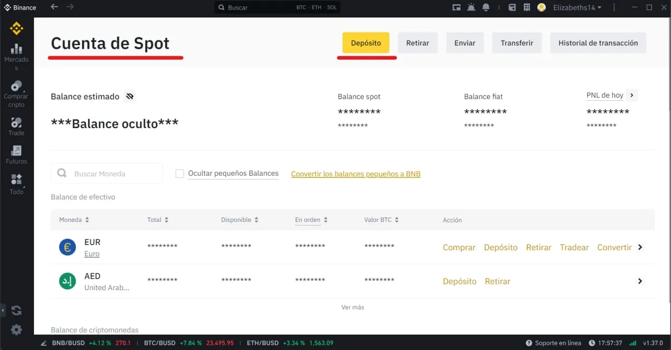This screenshot has height=350, width=671.
Task: Open Mercados from the sidebar
Action: click(16, 57)
